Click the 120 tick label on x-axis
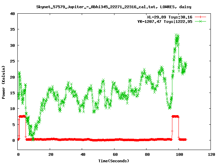The height and width of the screenshot is (164, 218). [x=211, y=154]
